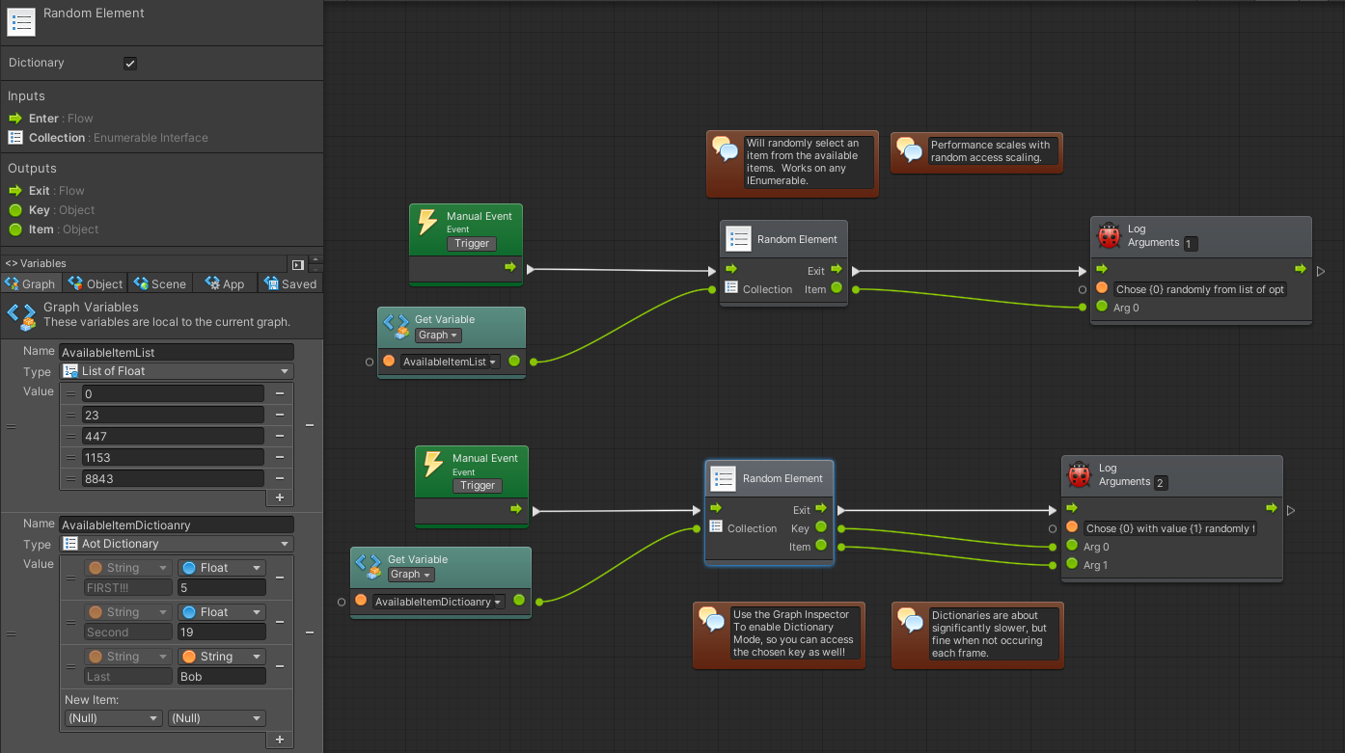The height and width of the screenshot is (753, 1345).
Task: Click the dictionary value field containing Bob
Action: pyautogui.click(x=222, y=677)
